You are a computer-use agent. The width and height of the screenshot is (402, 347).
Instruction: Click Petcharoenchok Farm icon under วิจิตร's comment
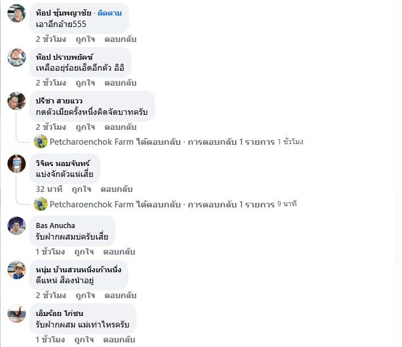point(40,204)
